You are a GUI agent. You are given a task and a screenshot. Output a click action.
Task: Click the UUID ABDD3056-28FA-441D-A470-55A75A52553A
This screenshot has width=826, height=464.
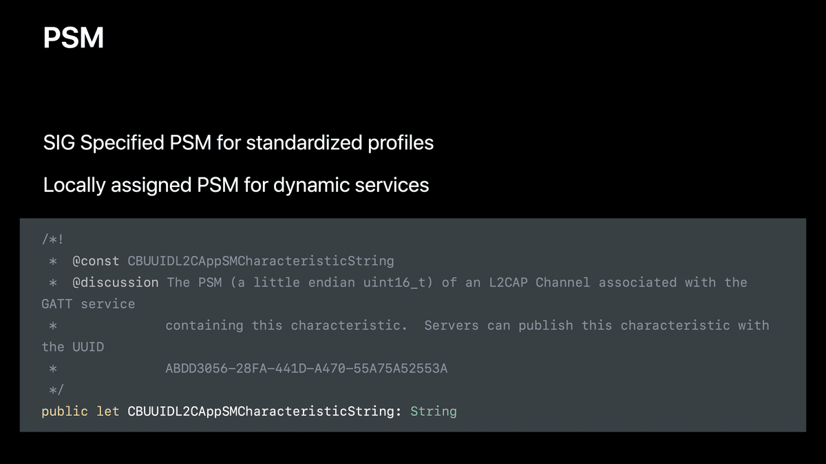click(x=306, y=368)
